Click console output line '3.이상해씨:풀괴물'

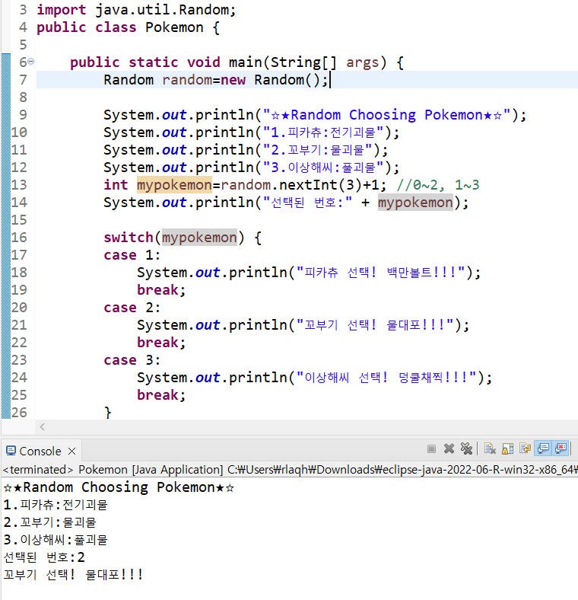pos(56,540)
